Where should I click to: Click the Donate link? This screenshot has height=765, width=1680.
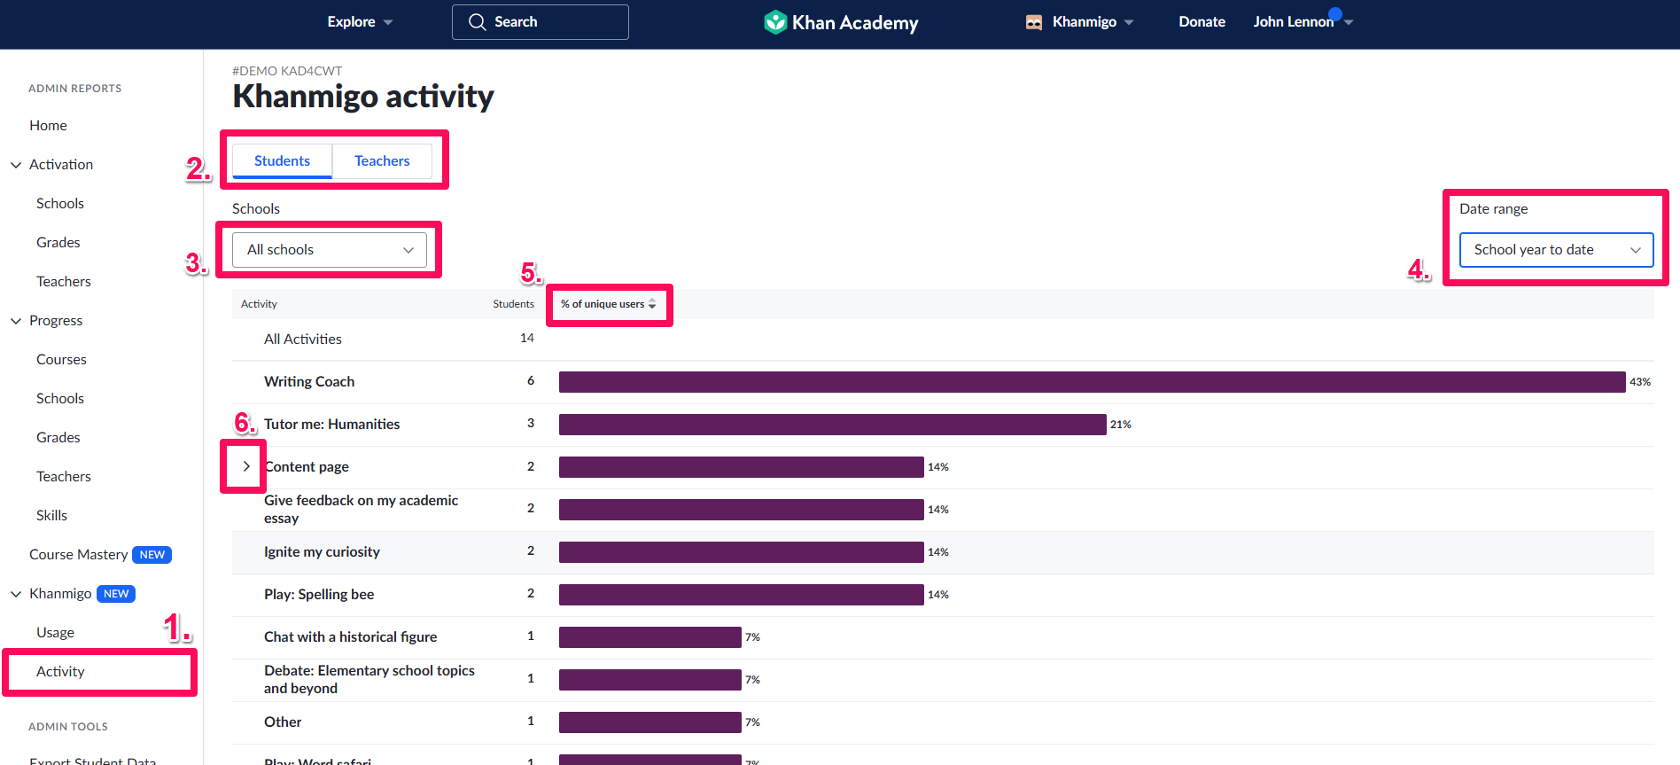(1202, 22)
